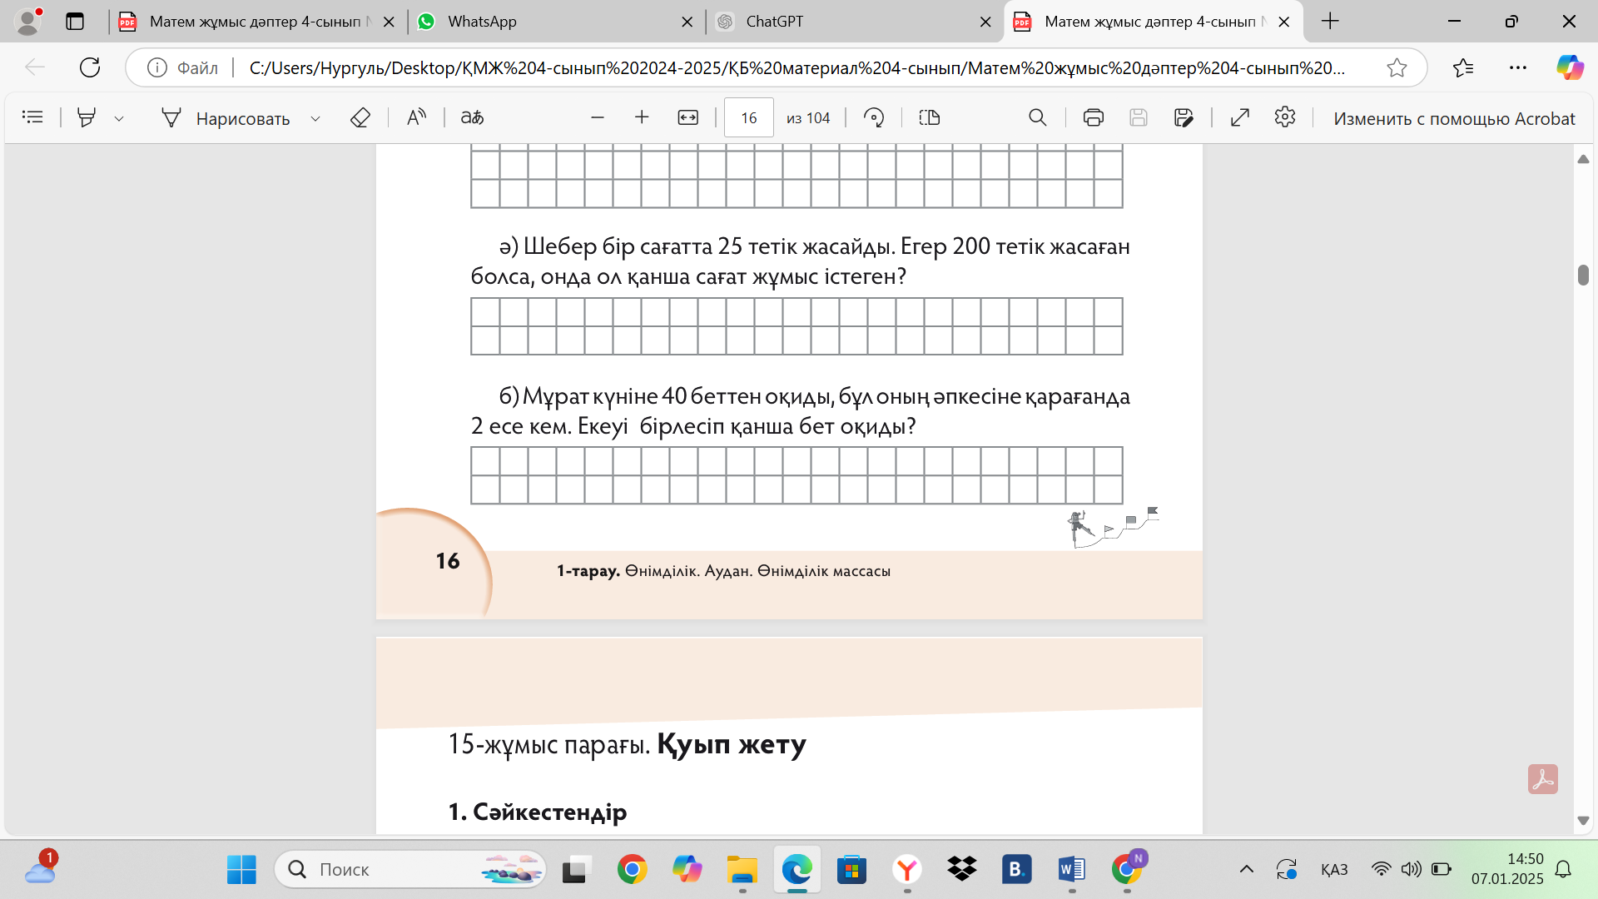Click the vertical scrollbar thumb
Screen dimensions: 1598x899
(1583, 275)
